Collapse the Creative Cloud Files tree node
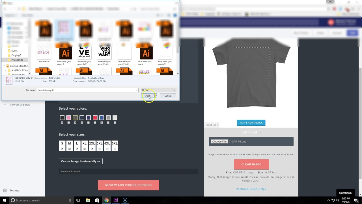 pyautogui.click(x=3, y=66)
